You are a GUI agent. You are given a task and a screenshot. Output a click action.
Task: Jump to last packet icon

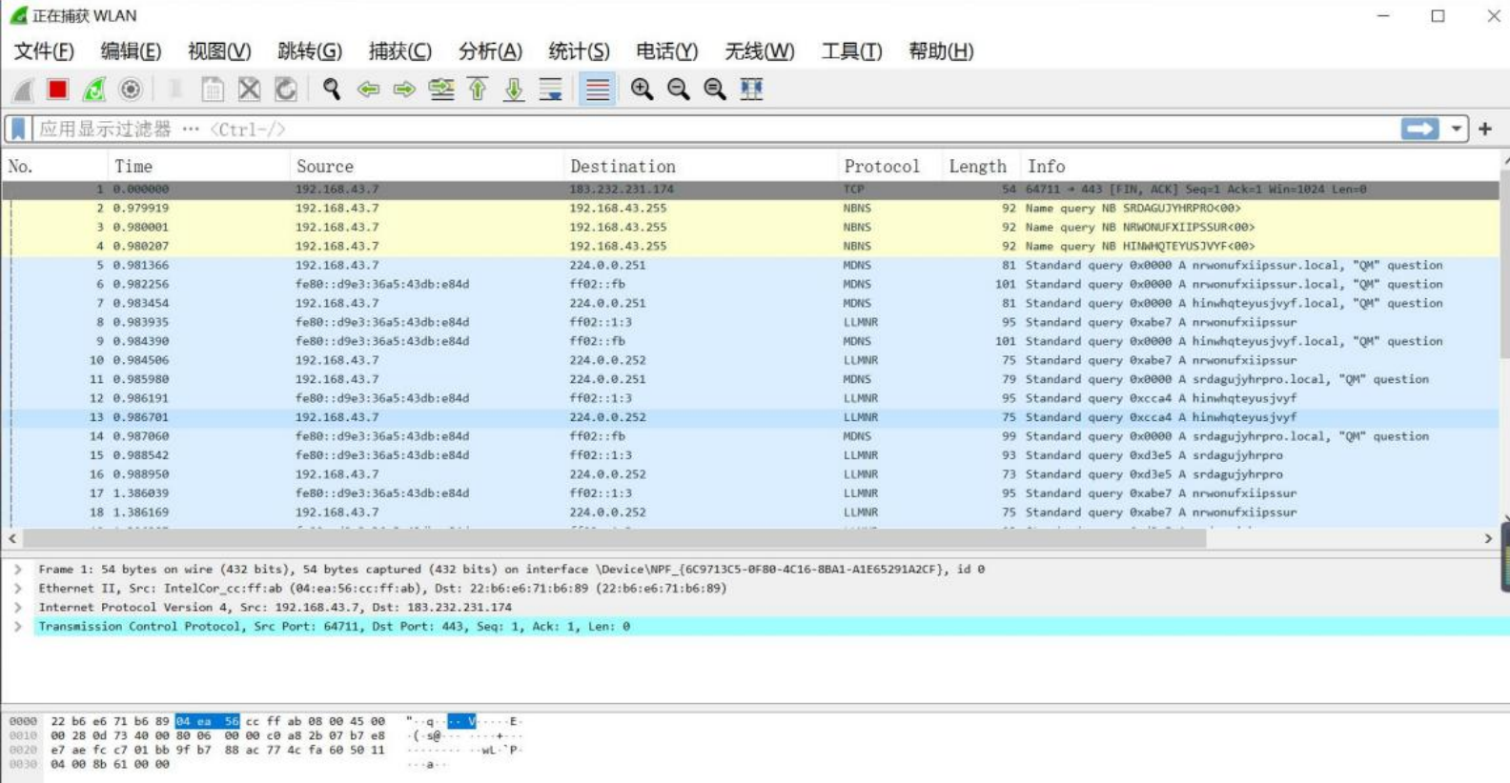click(x=514, y=90)
